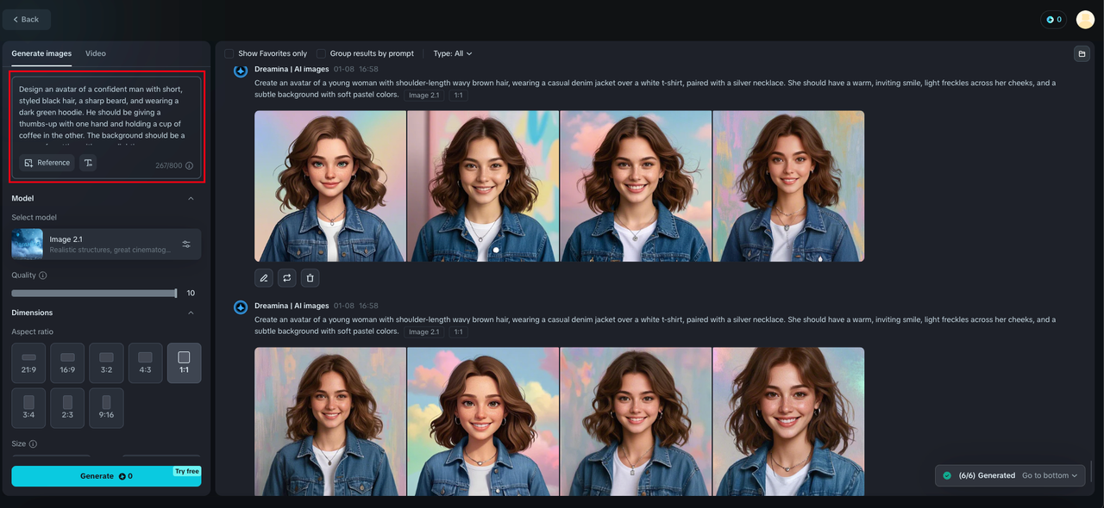This screenshot has width=1104, height=508.
Task: Click the Image 2.1 tag in second result
Action: (x=424, y=331)
